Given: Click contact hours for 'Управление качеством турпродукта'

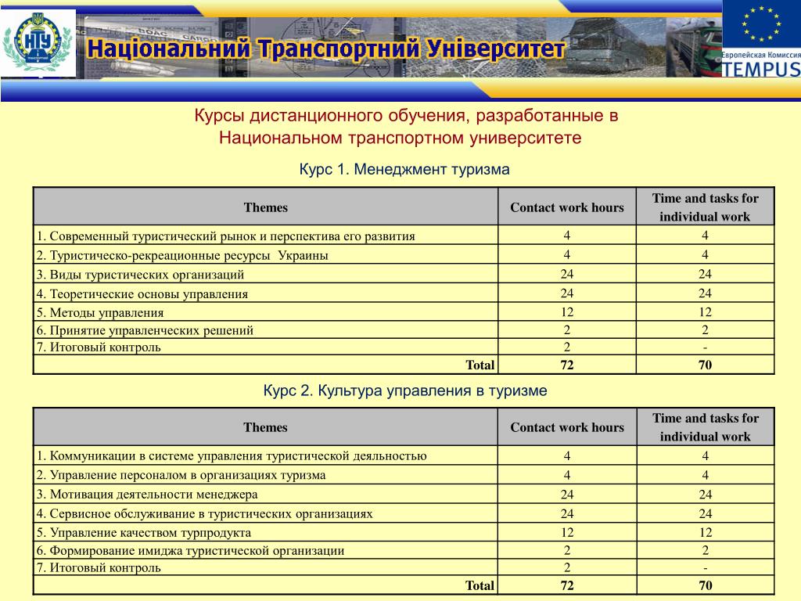Looking at the screenshot, I should [567, 532].
